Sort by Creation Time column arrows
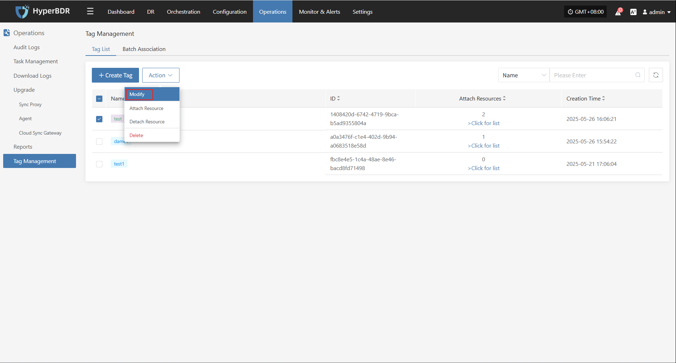This screenshot has height=363, width=676. click(x=604, y=98)
